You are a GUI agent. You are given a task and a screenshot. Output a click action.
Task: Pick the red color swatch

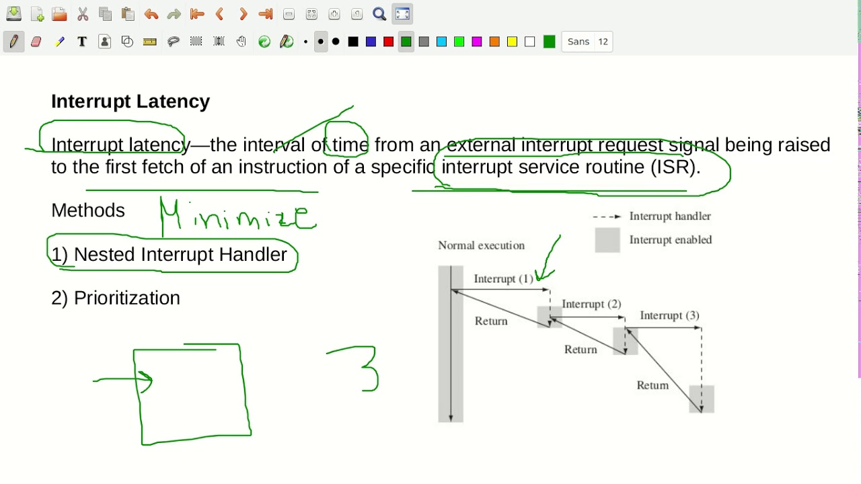[x=388, y=42]
